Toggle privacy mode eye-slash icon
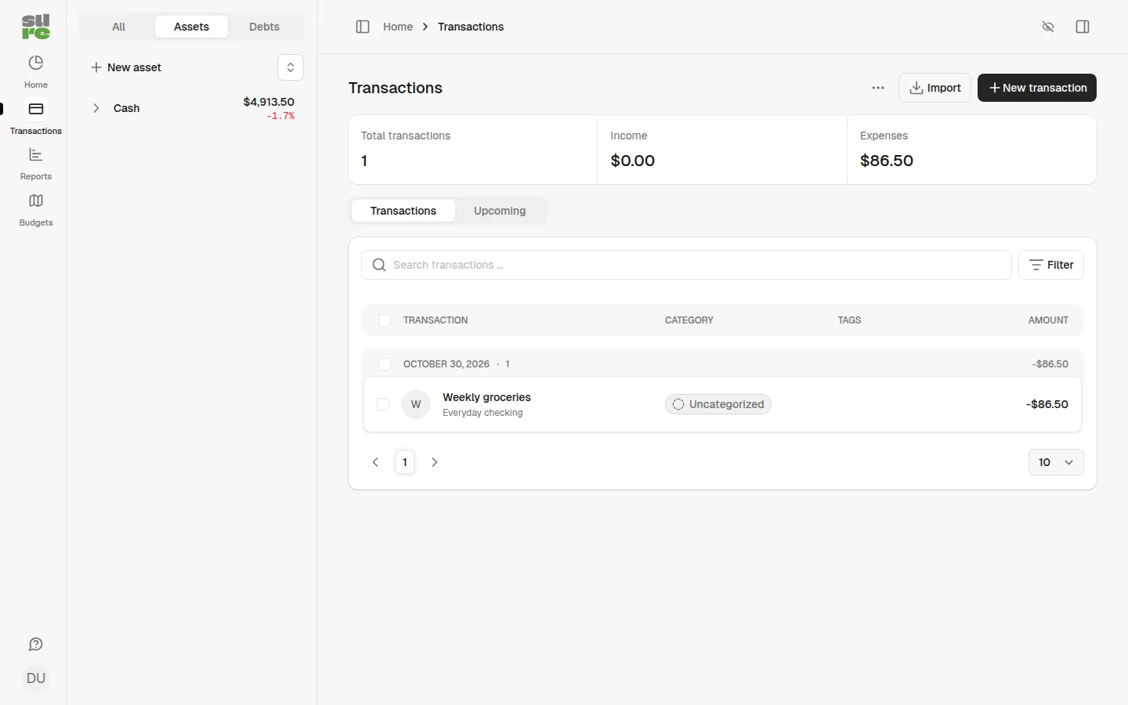Image resolution: width=1128 pixels, height=705 pixels. (x=1048, y=27)
